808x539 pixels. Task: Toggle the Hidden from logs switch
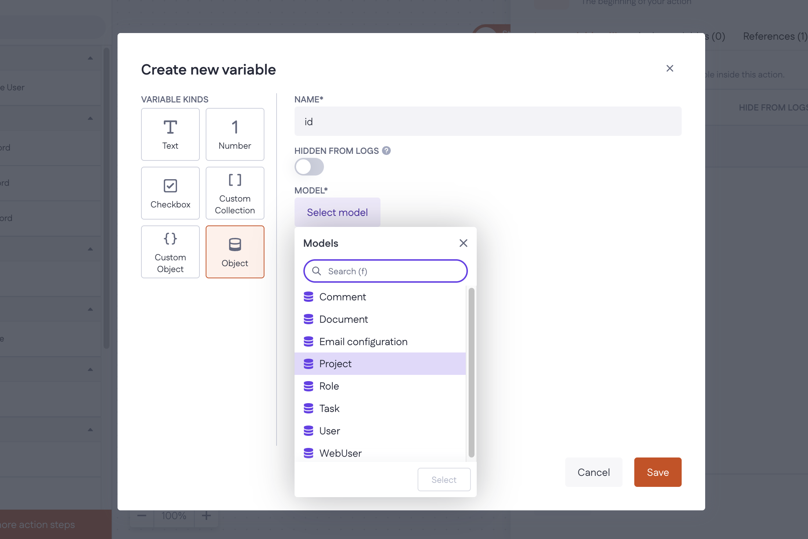coord(309,167)
